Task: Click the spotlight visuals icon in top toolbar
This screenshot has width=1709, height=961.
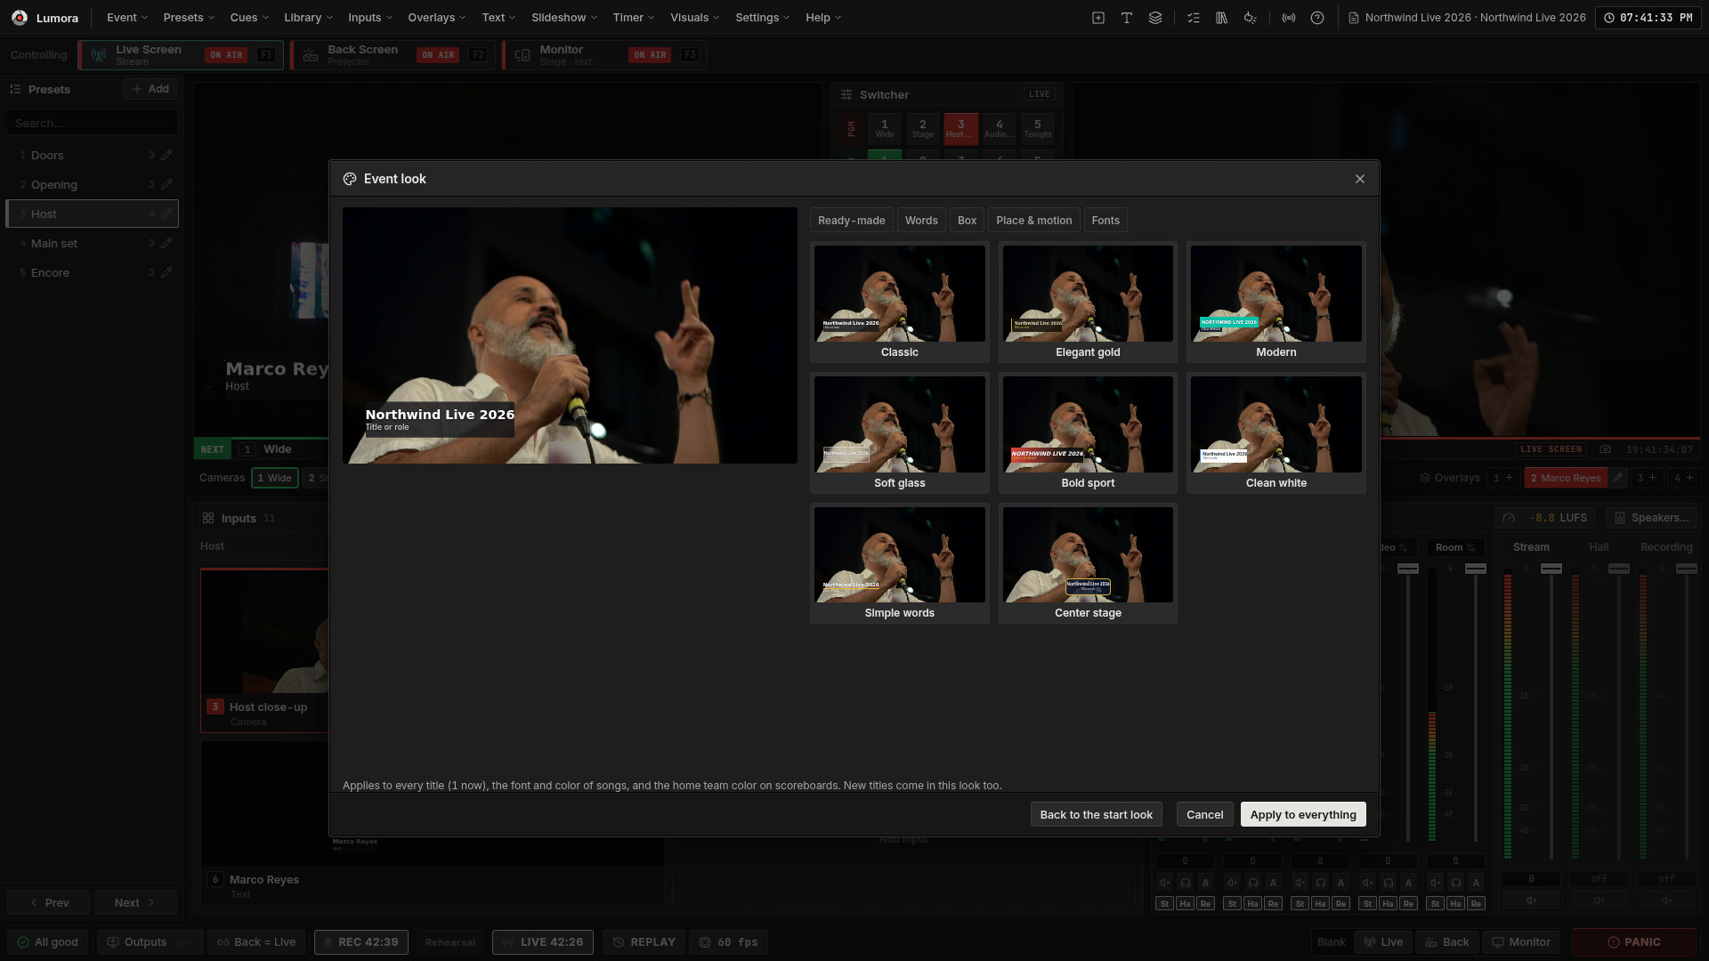Action: (1251, 18)
